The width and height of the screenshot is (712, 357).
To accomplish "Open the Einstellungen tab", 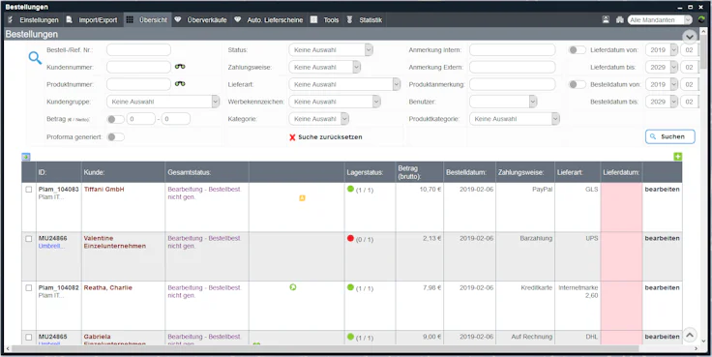I will click(x=34, y=20).
